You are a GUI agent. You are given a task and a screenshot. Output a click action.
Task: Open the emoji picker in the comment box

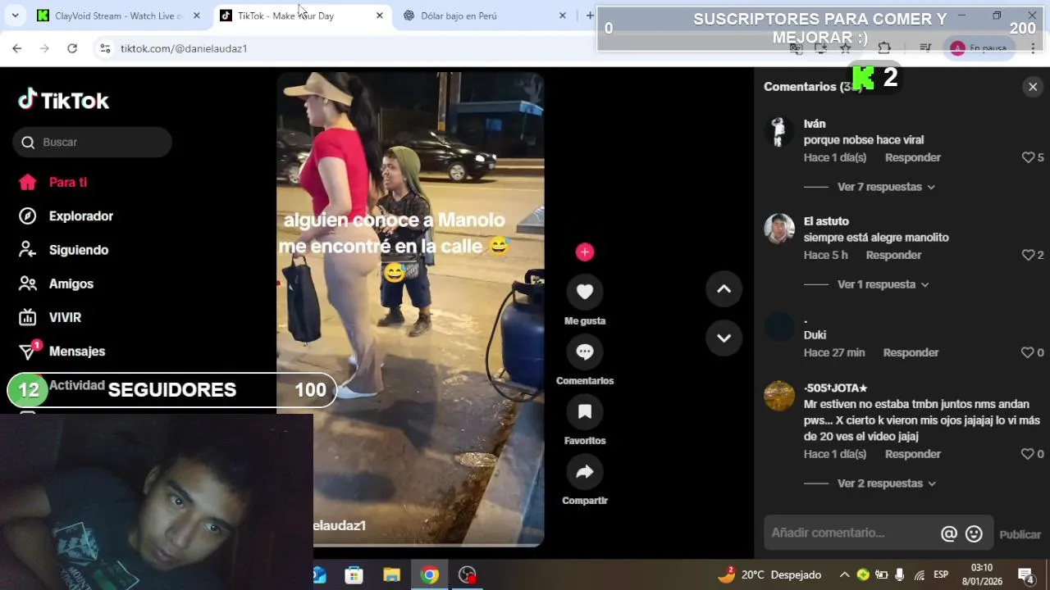[974, 534]
